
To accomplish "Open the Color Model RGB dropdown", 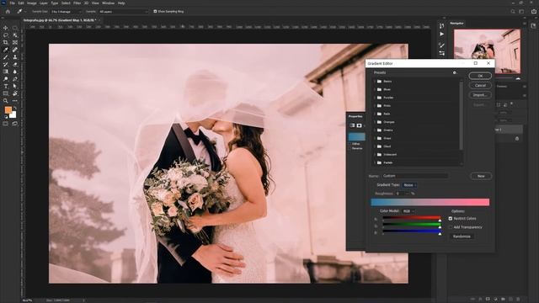I will click(x=408, y=211).
